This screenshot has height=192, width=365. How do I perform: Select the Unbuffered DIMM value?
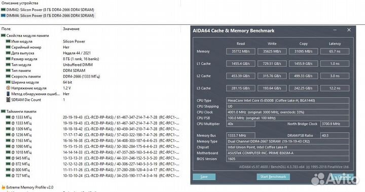coord(78,65)
